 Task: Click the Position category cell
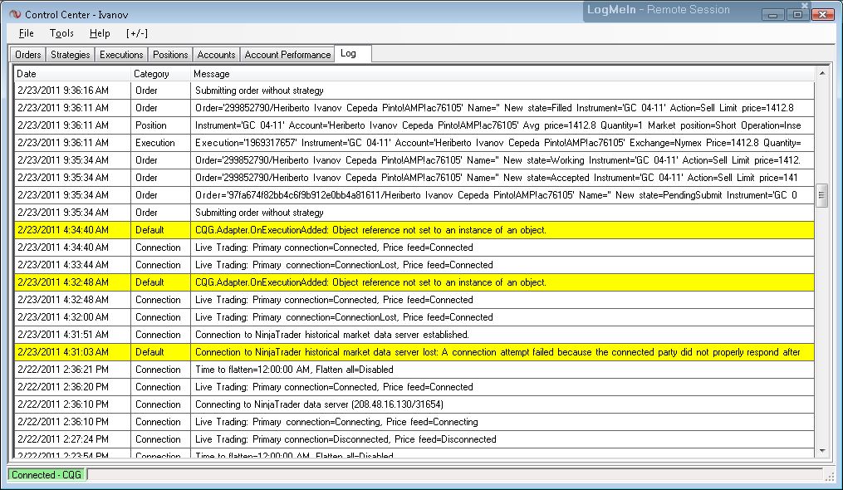pyautogui.click(x=161, y=125)
